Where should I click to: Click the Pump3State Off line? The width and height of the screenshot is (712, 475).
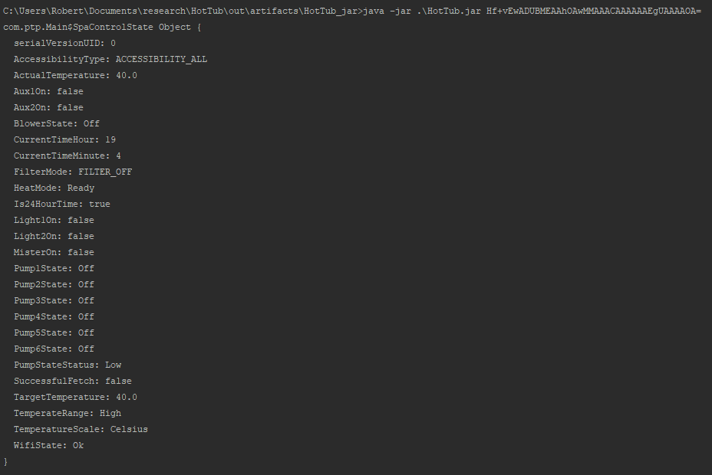click(54, 300)
